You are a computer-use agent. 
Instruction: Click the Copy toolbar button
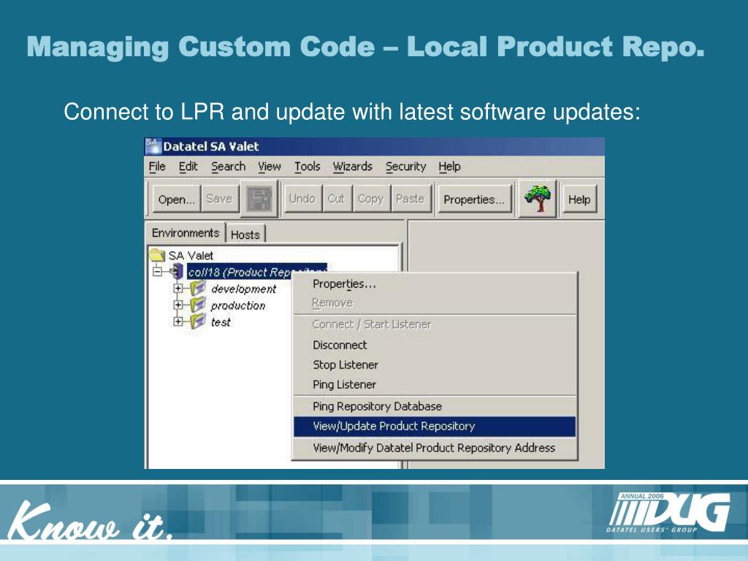pos(370,199)
